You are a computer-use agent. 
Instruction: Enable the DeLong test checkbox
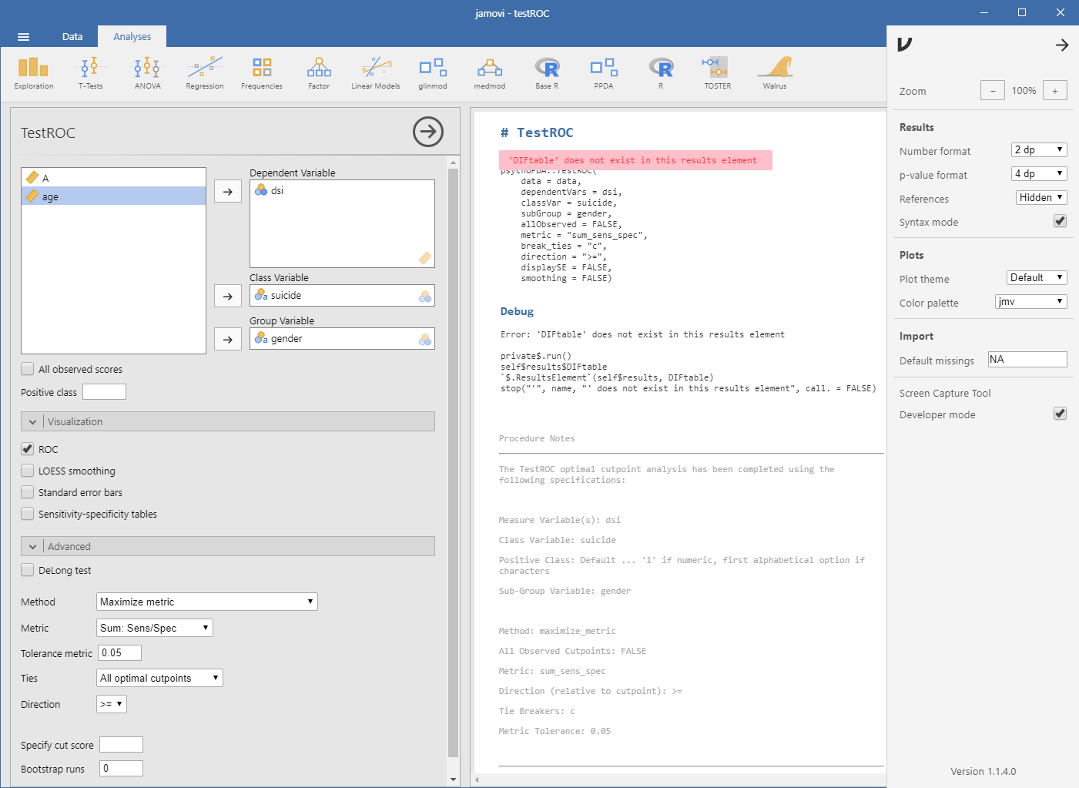coord(28,570)
